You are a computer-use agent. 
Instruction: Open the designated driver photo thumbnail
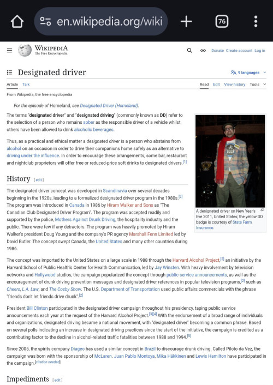pyautogui.click(x=230, y=161)
